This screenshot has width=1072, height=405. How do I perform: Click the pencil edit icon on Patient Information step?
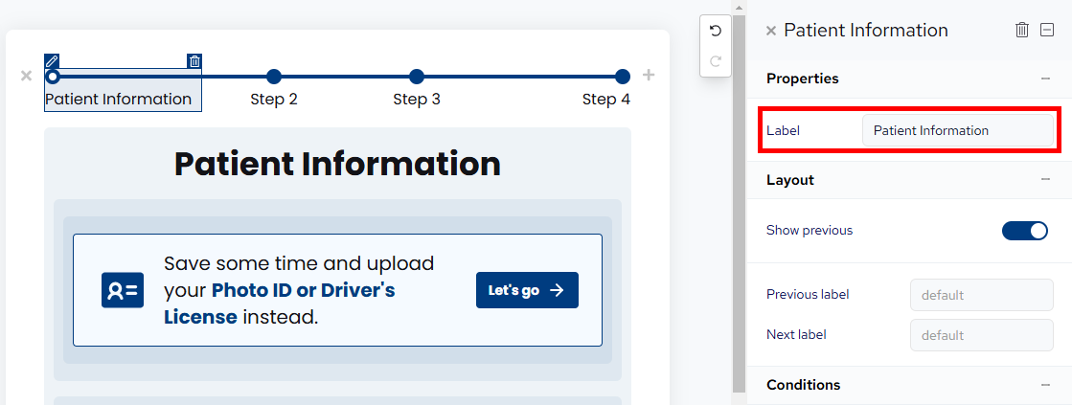click(52, 60)
